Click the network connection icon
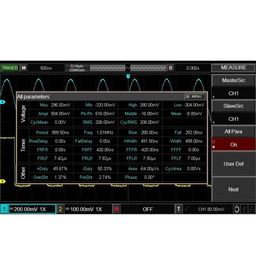The height and width of the screenshot is (275, 256). coord(252,209)
